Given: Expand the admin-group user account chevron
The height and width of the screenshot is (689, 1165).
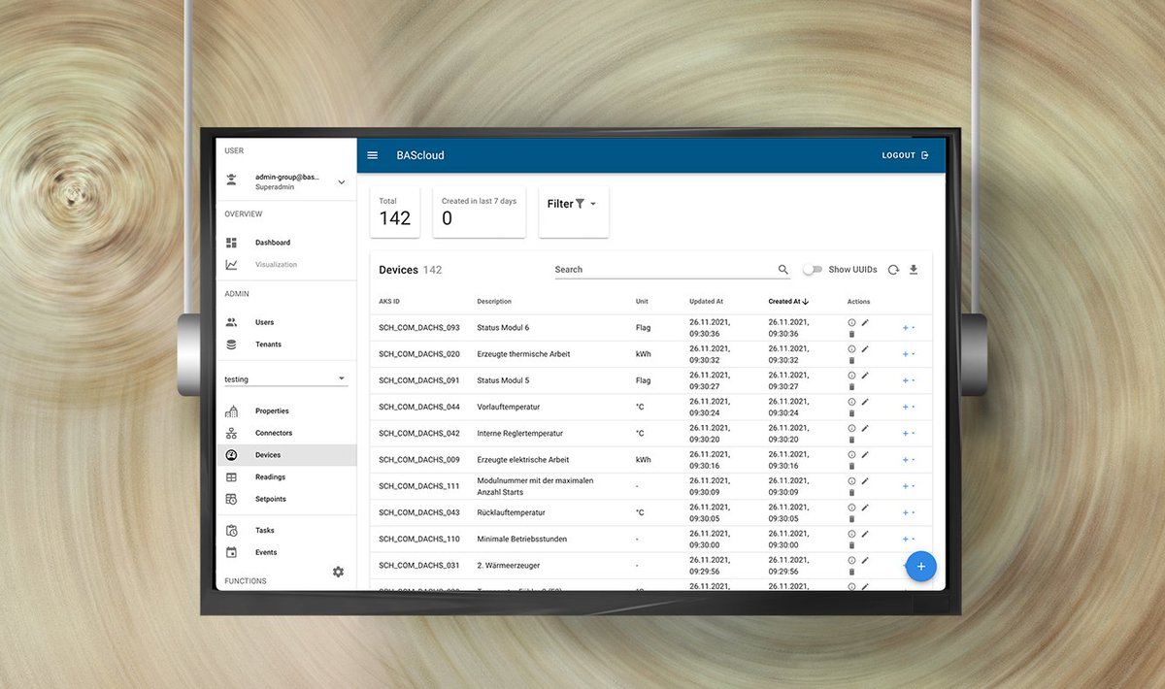Looking at the screenshot, I should tap(341, 182).
